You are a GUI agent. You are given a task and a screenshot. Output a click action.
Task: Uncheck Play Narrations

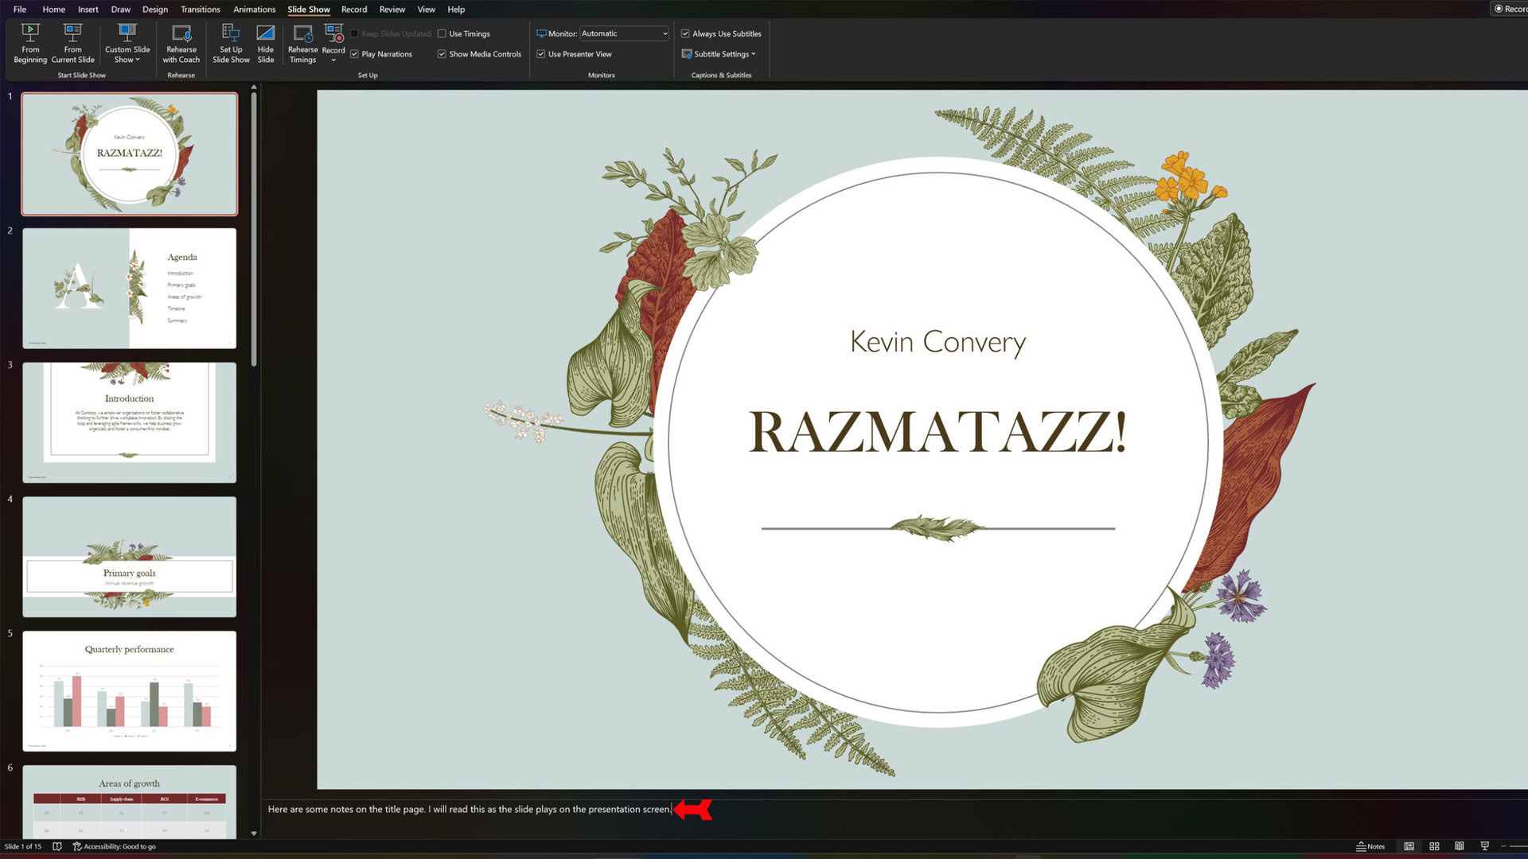pos(354,54)
